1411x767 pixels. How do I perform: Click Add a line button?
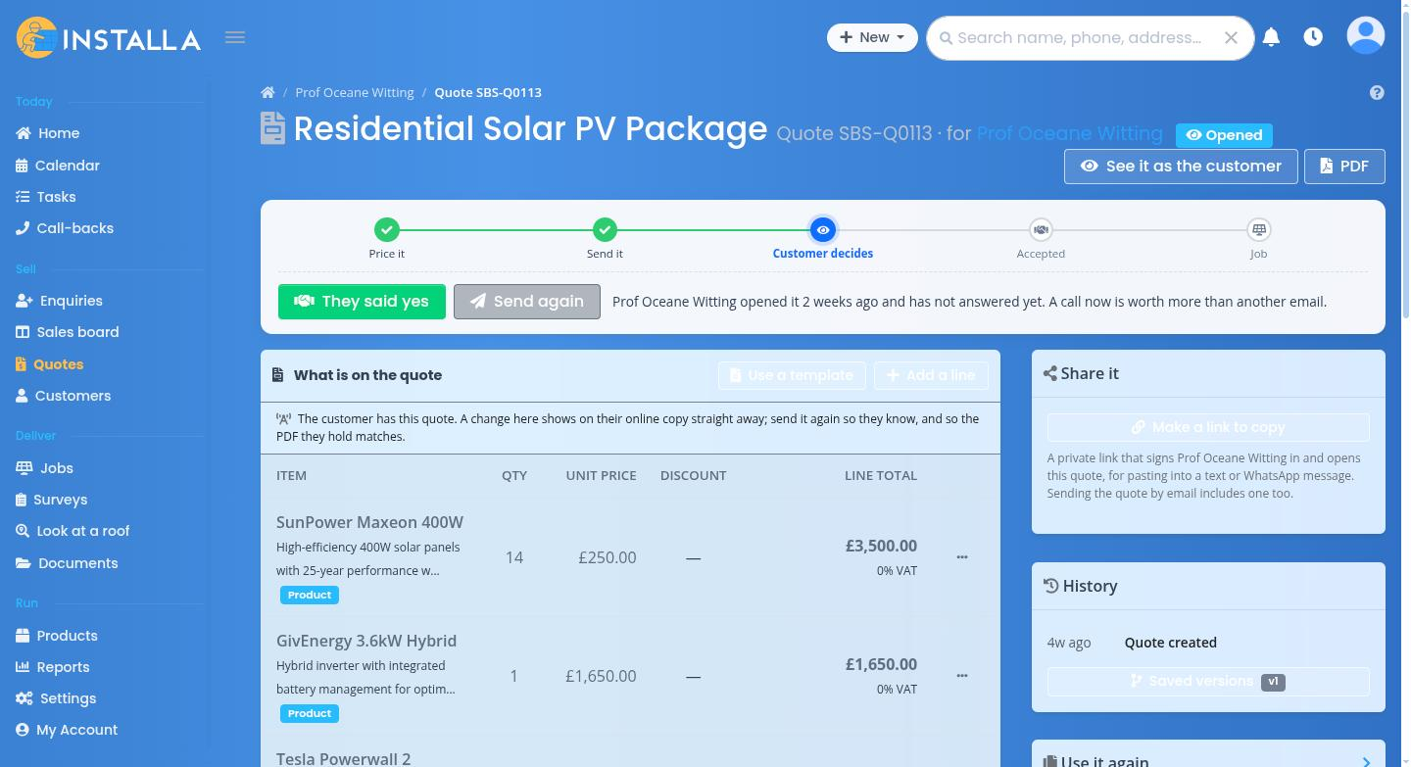click(931, 375)
